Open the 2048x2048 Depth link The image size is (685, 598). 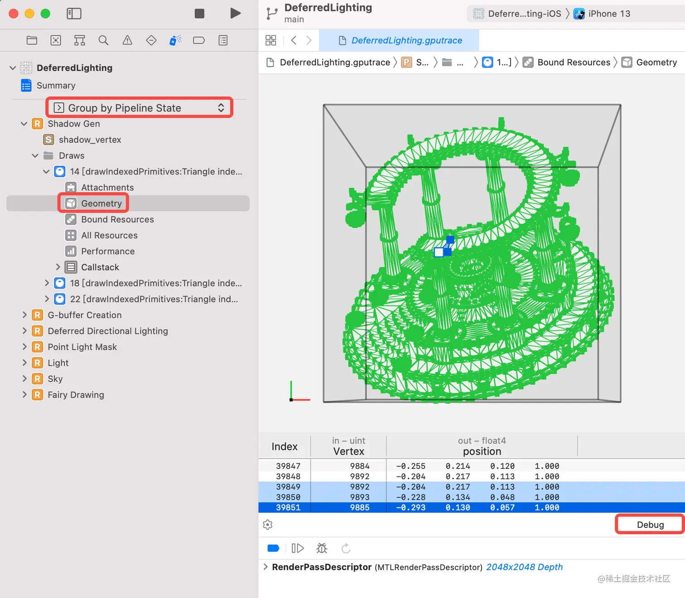pyautogui.click(x=524, y=567)
